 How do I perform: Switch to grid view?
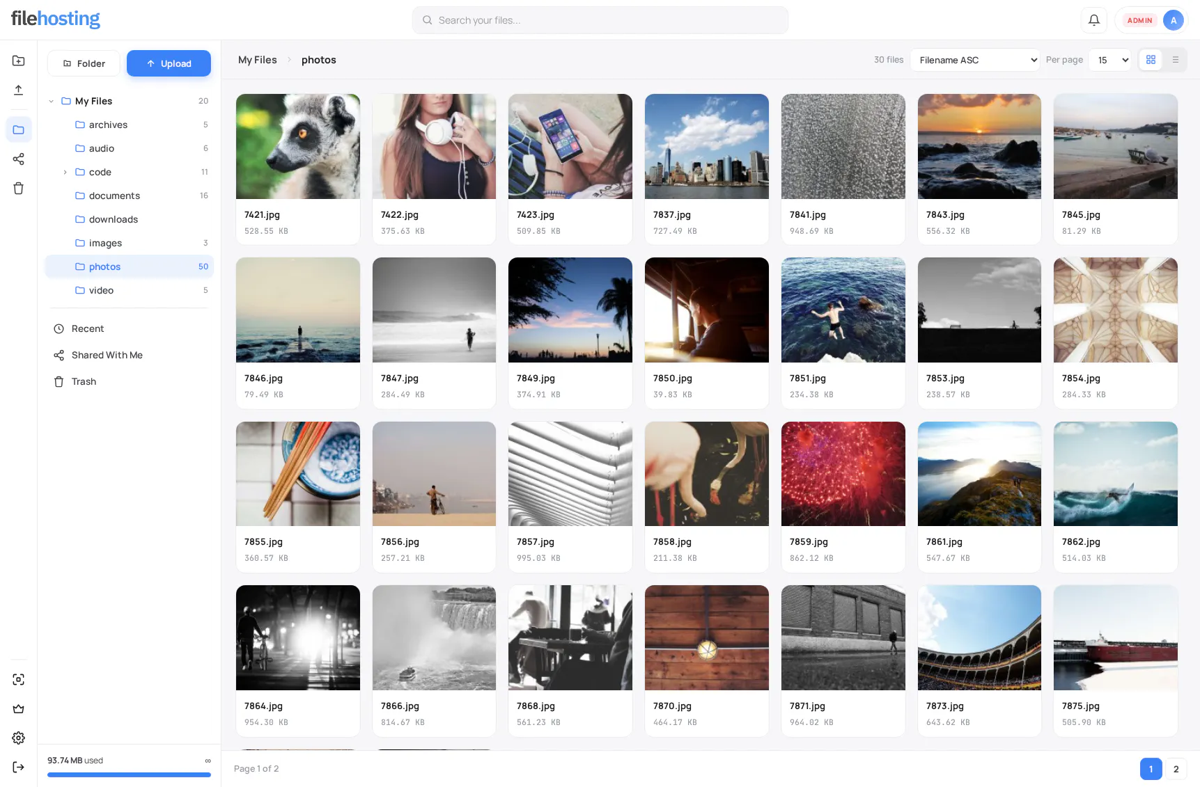coord(1151,60)
